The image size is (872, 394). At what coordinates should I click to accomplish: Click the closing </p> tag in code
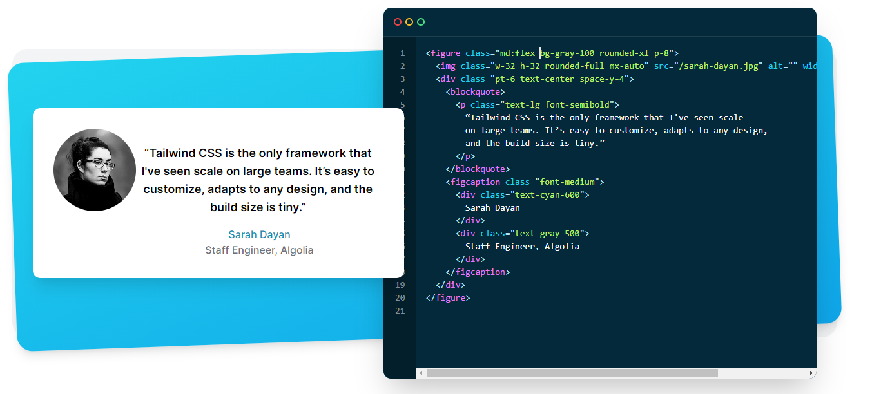465,156
